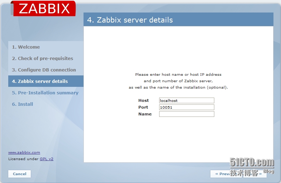Focus the Port input field

[186, 107]
